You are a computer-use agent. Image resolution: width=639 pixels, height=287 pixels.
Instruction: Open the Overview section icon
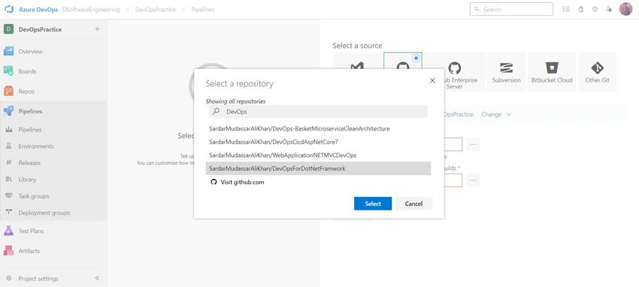pyautogui.click(x=8, y=51)
